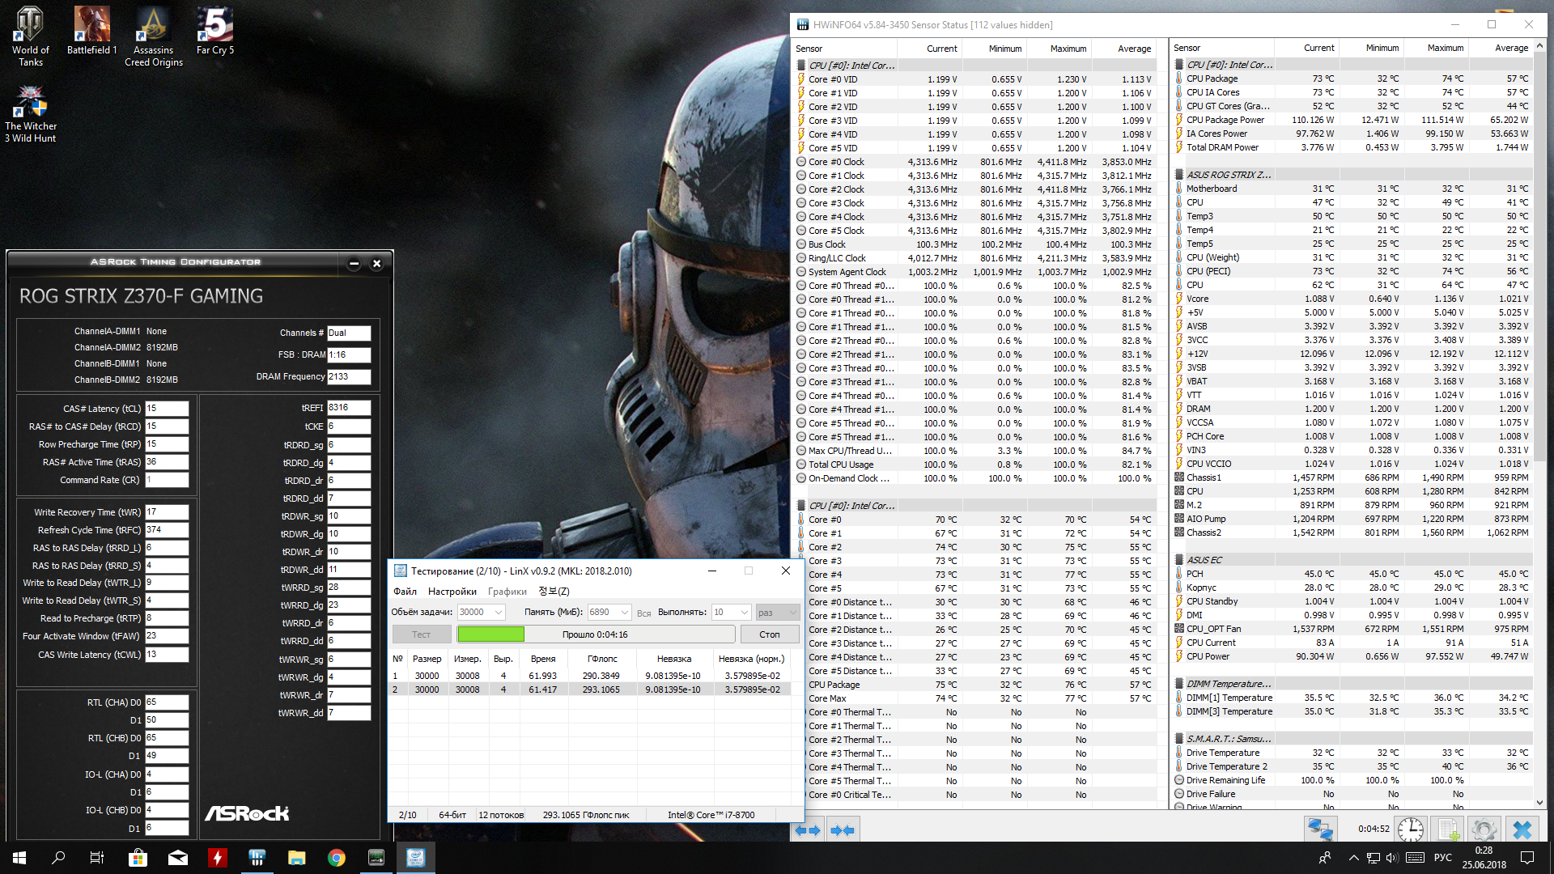Open the Настройки menu in LinX
This screenshot has height=874, width=1554.
tap(452, 592)
